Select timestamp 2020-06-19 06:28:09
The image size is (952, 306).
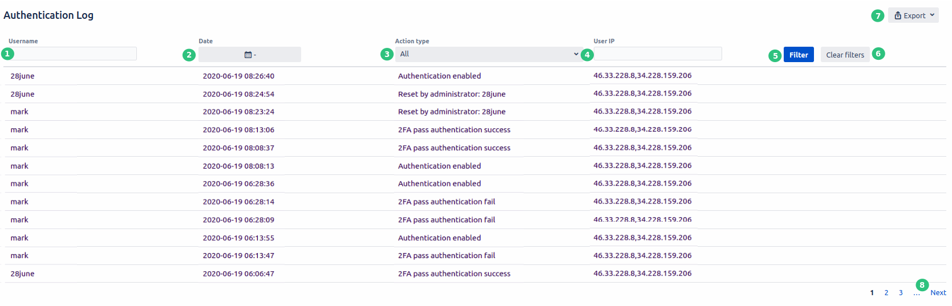pyautogui.click(x=238, y=220)
